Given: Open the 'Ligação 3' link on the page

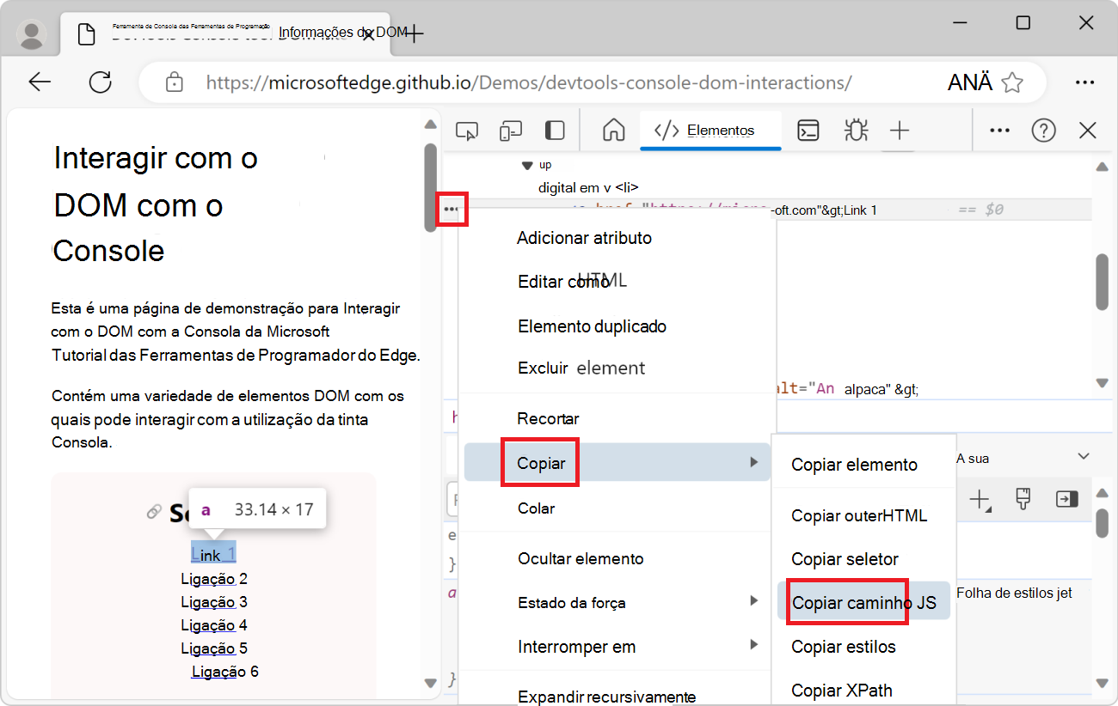Looking at the screenshot, I should (x=213, y=601).
